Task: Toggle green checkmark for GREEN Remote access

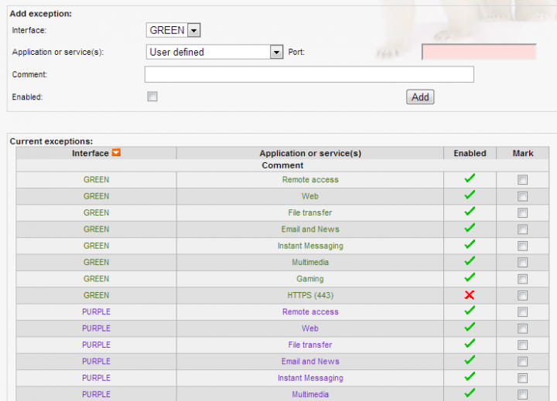Action: 469,179
